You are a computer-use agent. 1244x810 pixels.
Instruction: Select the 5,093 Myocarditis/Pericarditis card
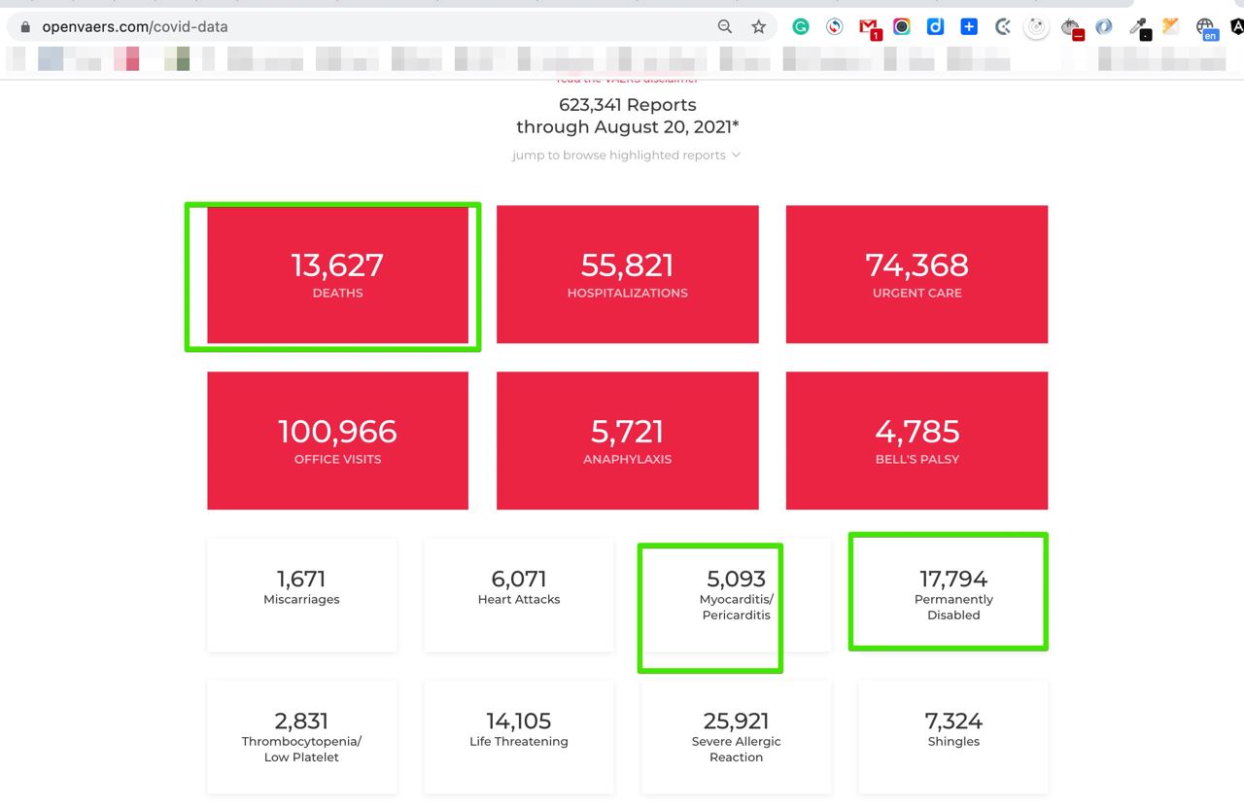[736, 595]
